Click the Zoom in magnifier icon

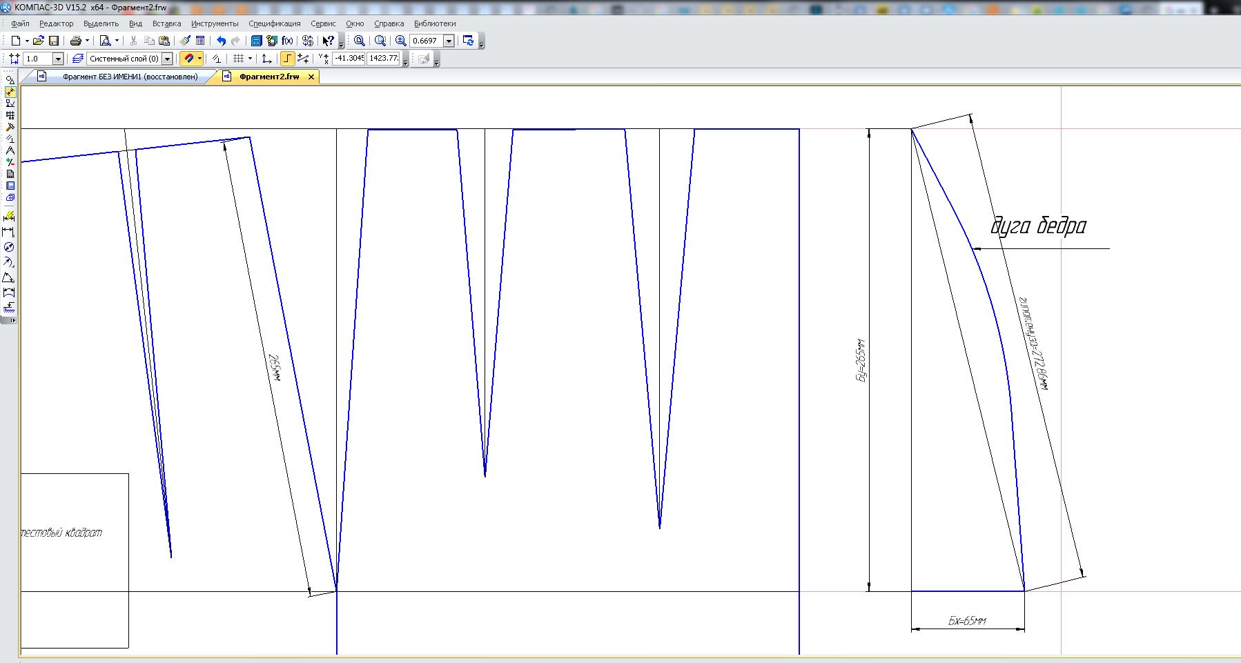click(400, 41)
